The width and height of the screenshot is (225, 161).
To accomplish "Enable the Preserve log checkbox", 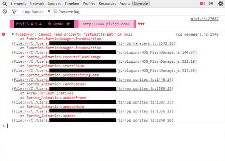I will [x=55, y=11].
